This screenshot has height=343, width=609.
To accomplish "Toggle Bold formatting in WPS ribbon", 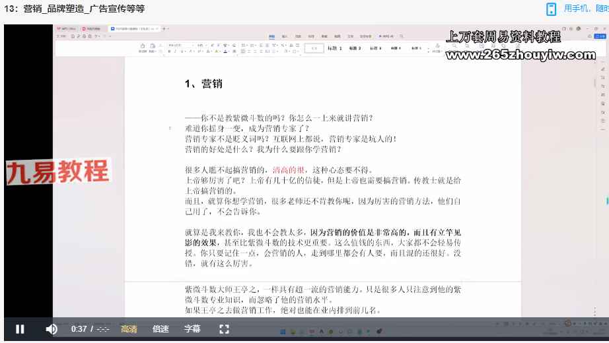I will click(x=169, y=51).
